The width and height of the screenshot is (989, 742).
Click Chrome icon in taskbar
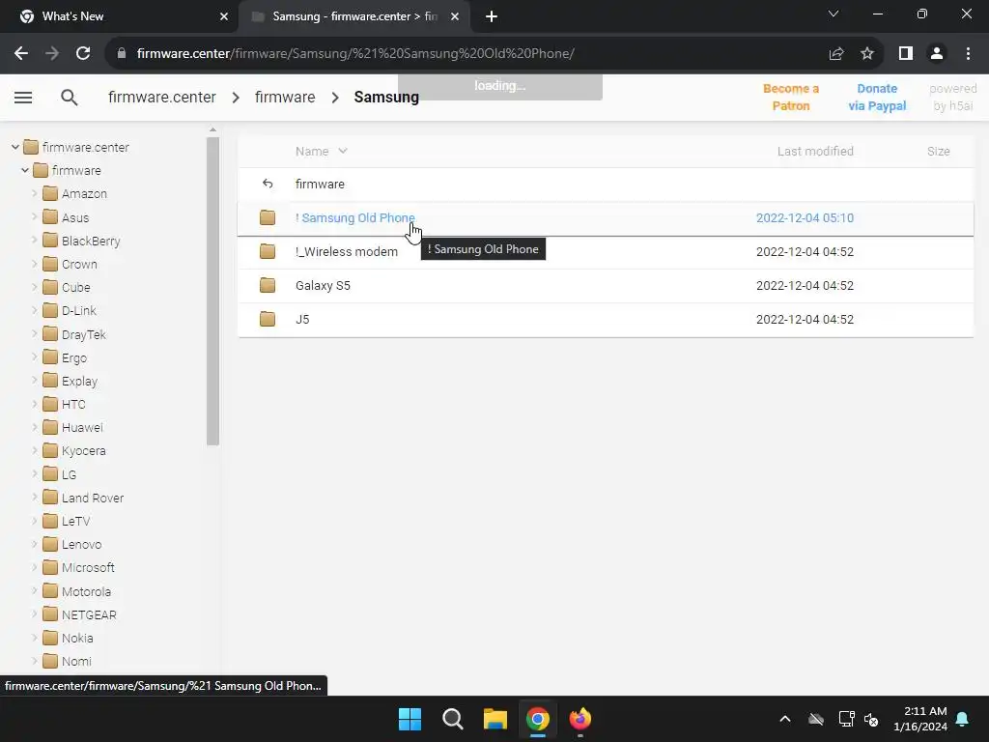[537, 719]
